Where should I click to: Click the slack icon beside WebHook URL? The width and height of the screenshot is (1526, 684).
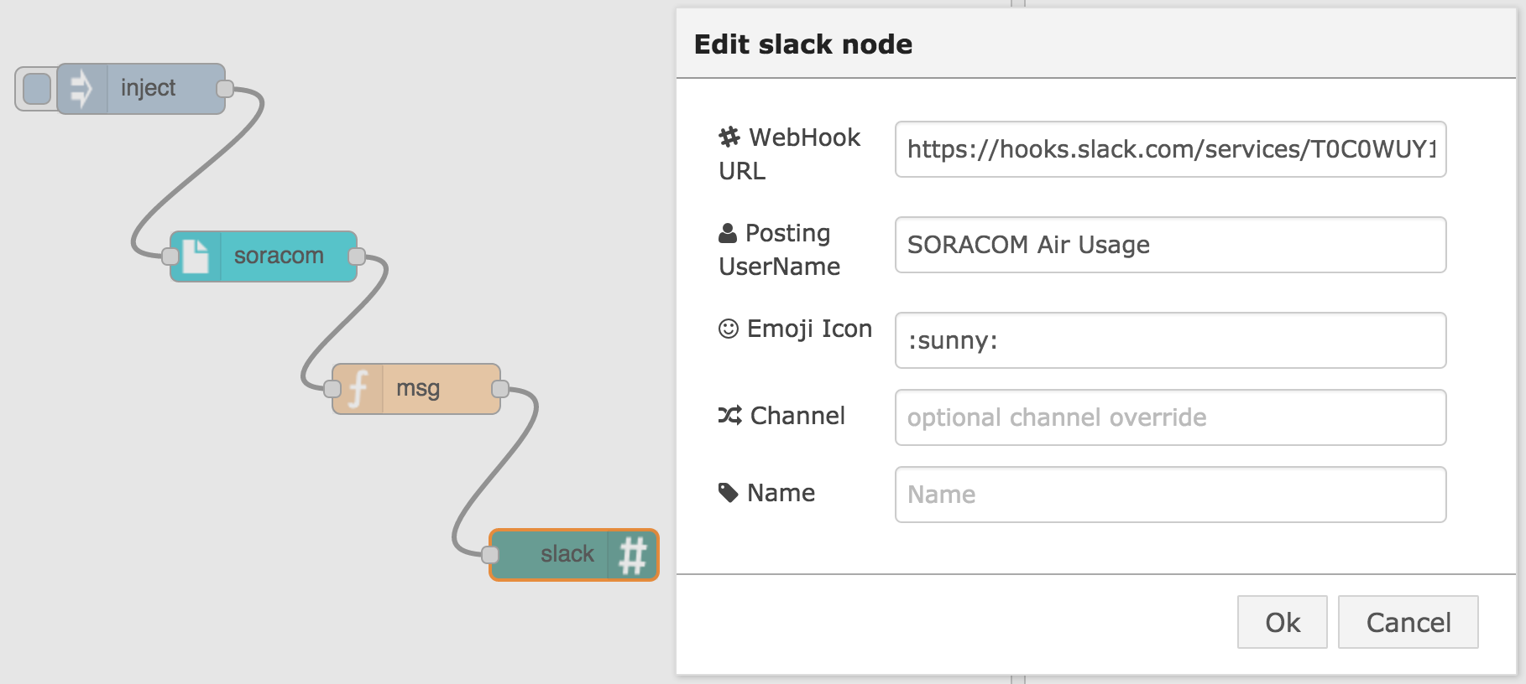[x=729, y=137]
